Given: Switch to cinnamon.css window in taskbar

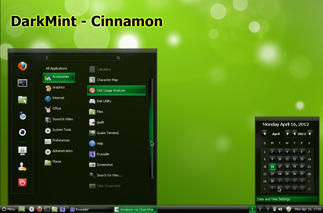Looking at the screenshot, I should point(135,209).
